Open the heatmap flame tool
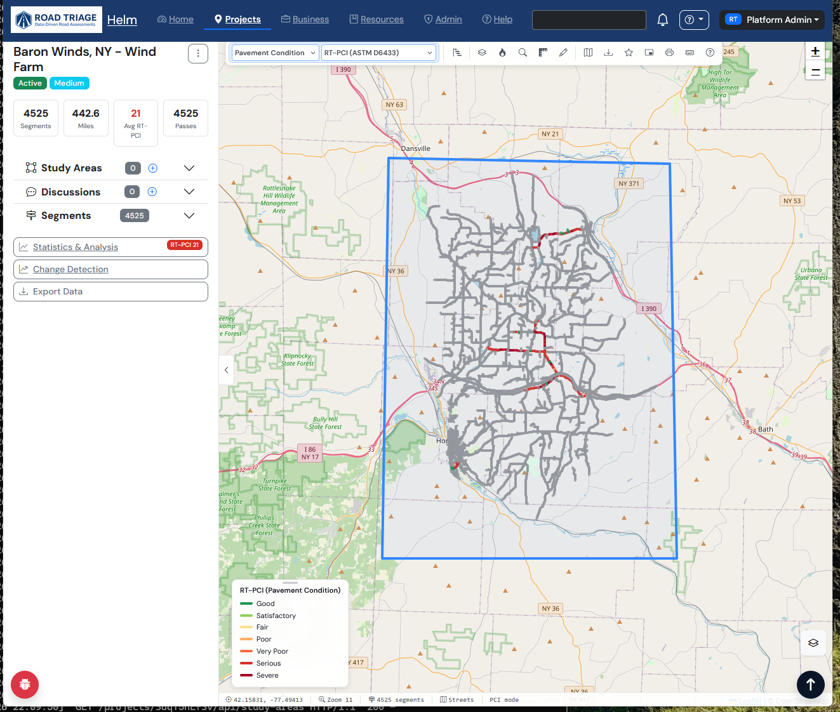This screenshot has height=712, width=840. [502, 53]
